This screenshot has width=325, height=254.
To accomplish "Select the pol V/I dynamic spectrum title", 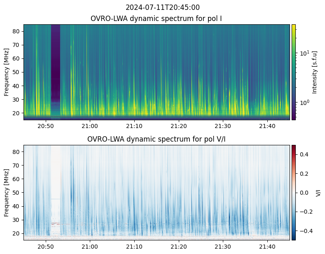I will click(x=157, y=139).
